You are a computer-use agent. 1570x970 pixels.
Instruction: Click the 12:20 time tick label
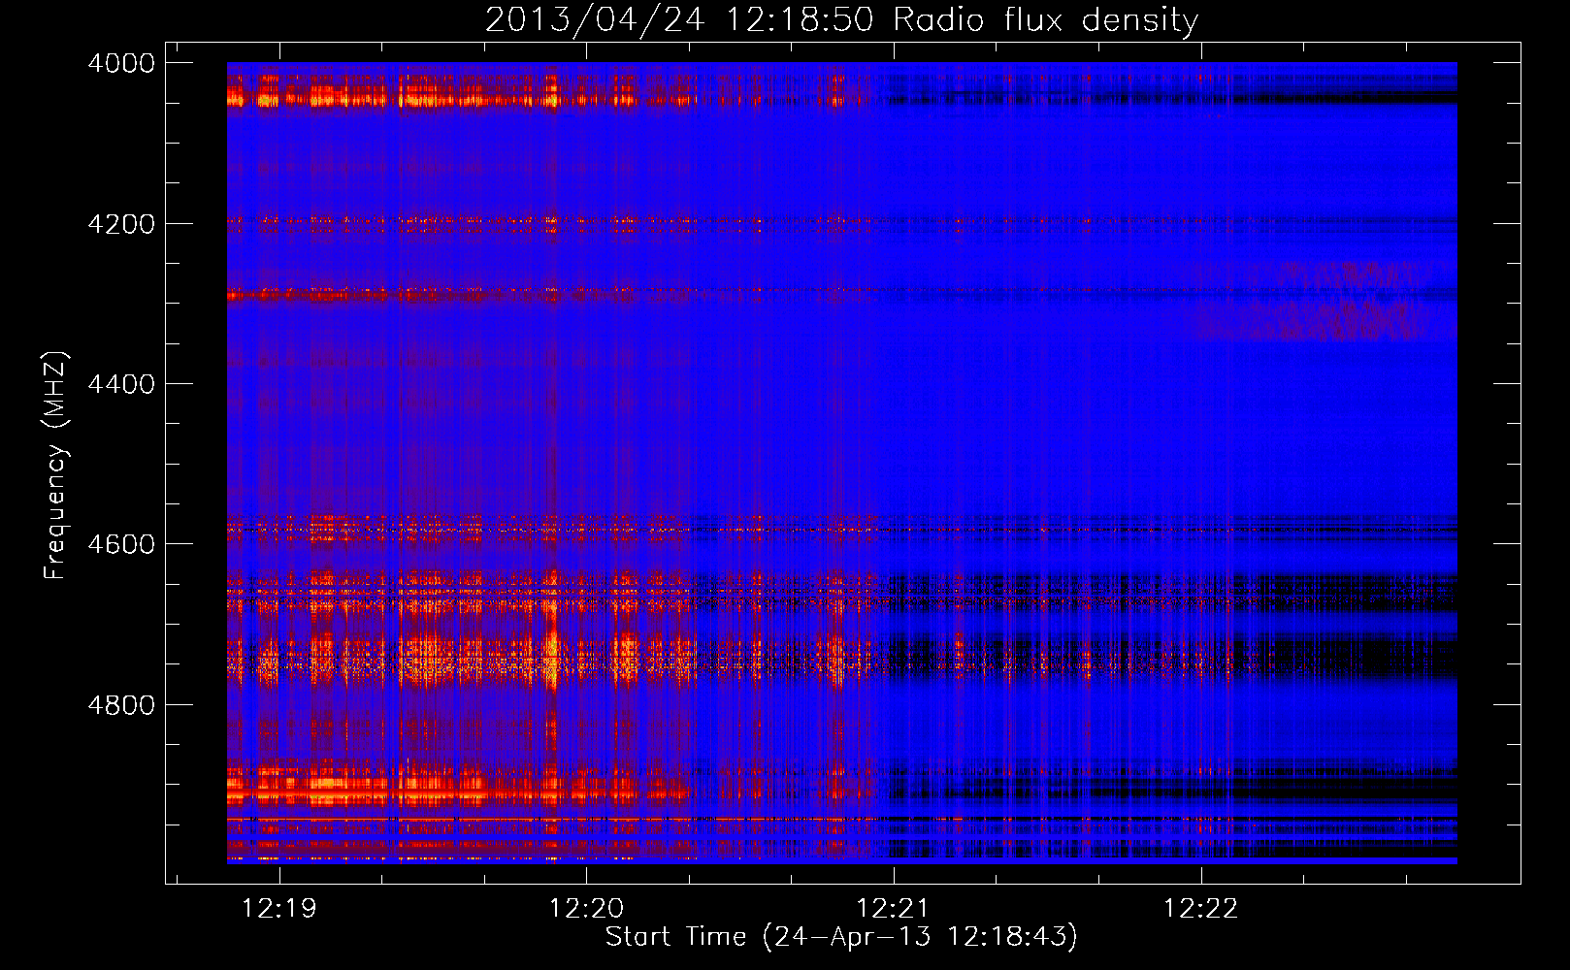click(586, 909)
